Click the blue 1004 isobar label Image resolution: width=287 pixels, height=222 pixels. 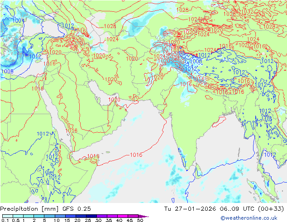[x=19, y=21]
